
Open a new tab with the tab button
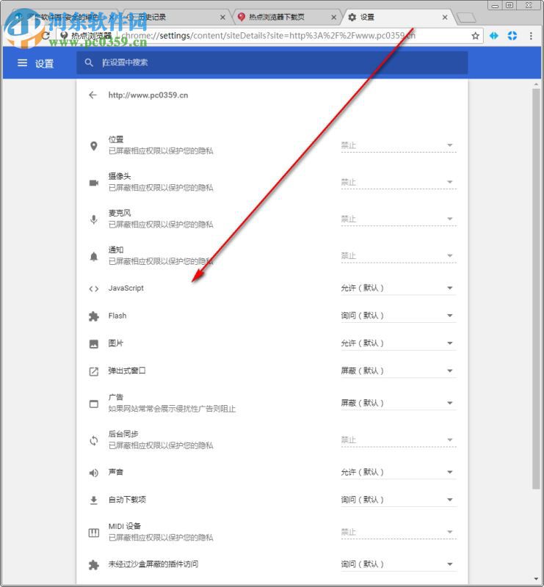466,17
